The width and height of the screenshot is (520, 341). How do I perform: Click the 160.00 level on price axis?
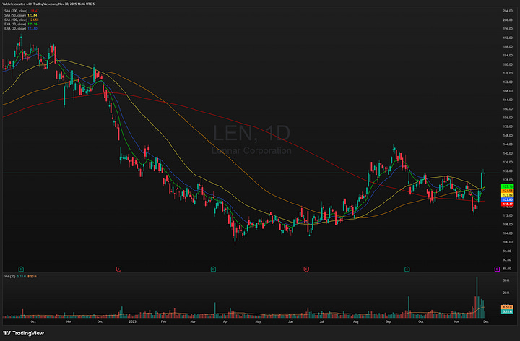coord(508,109)
